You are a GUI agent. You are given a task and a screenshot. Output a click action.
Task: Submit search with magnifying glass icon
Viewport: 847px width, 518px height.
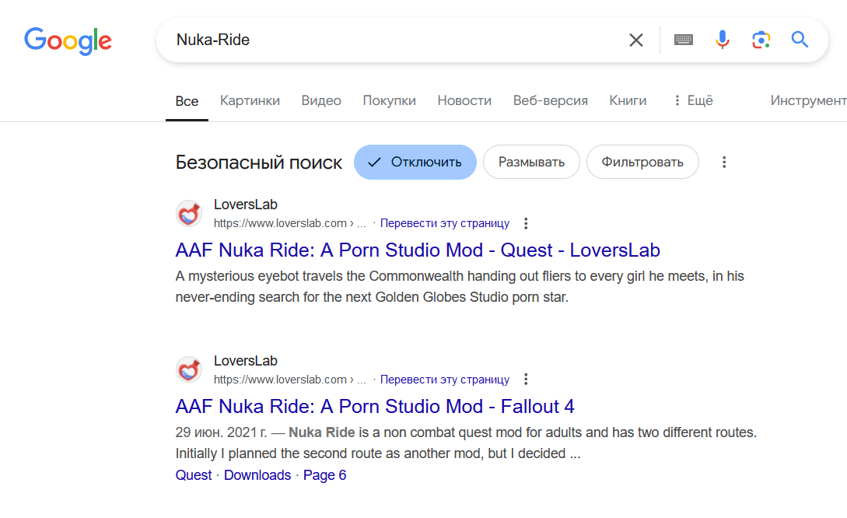point(800,40)
